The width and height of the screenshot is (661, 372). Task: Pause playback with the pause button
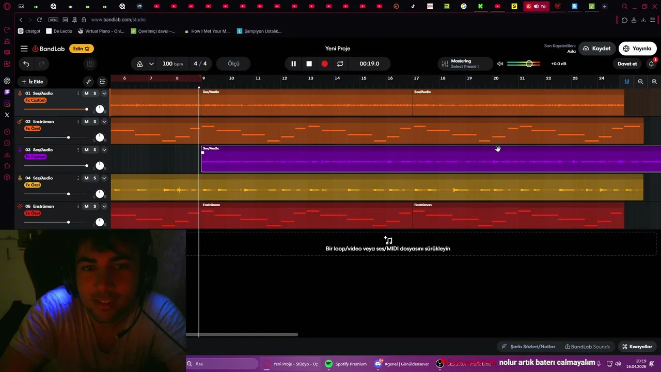coord(293,64)
